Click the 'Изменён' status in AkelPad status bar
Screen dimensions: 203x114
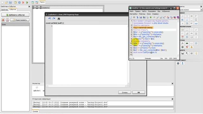(x=148, y=58)
